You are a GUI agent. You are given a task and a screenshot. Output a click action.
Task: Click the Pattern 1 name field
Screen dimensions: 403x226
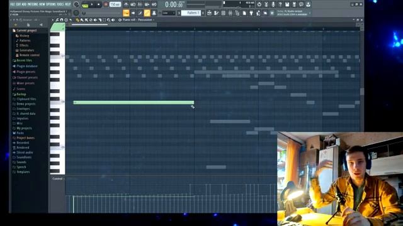click(191, 13)
